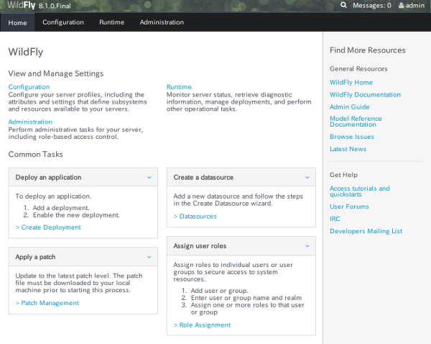
Task: Go to the Home tab
Action: 17,22
